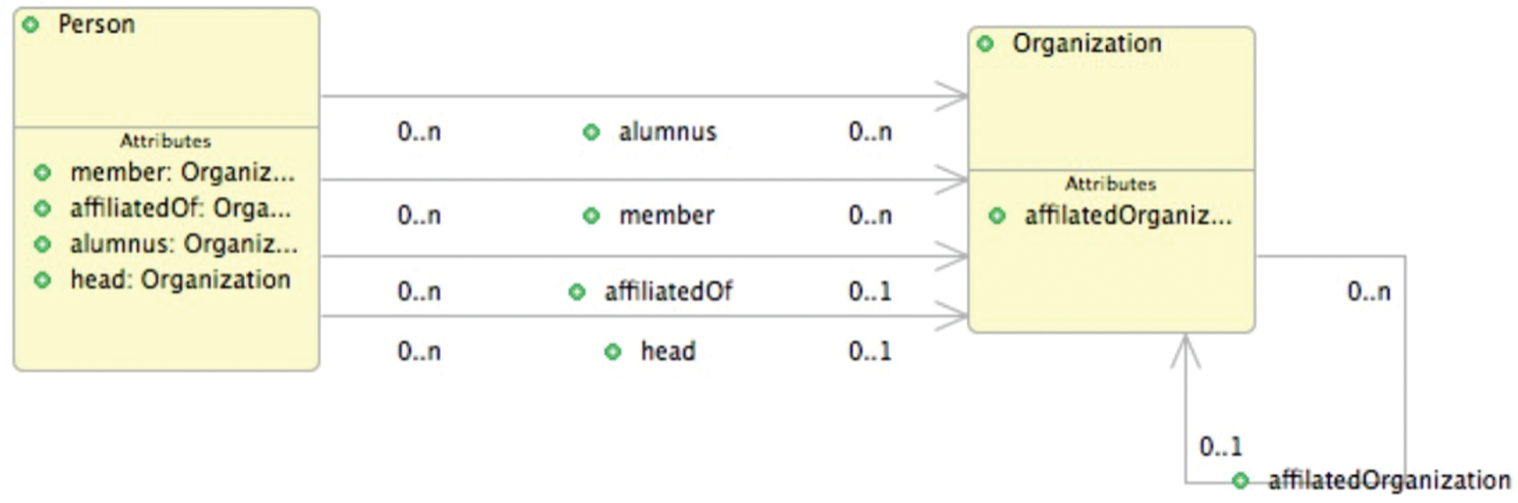Click the Attributes header in the Organization class
Screen dimensions: 1518x503
pos(1110,185)
